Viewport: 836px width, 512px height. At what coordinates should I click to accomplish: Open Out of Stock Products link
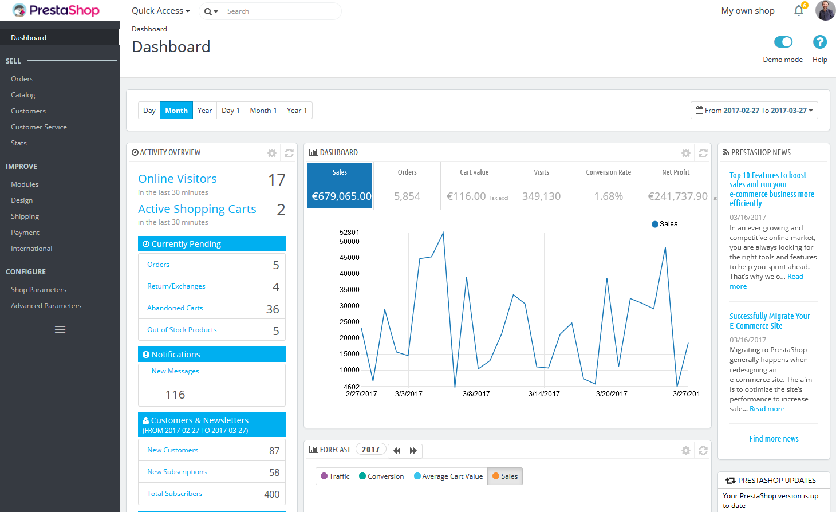click(182, 330)
